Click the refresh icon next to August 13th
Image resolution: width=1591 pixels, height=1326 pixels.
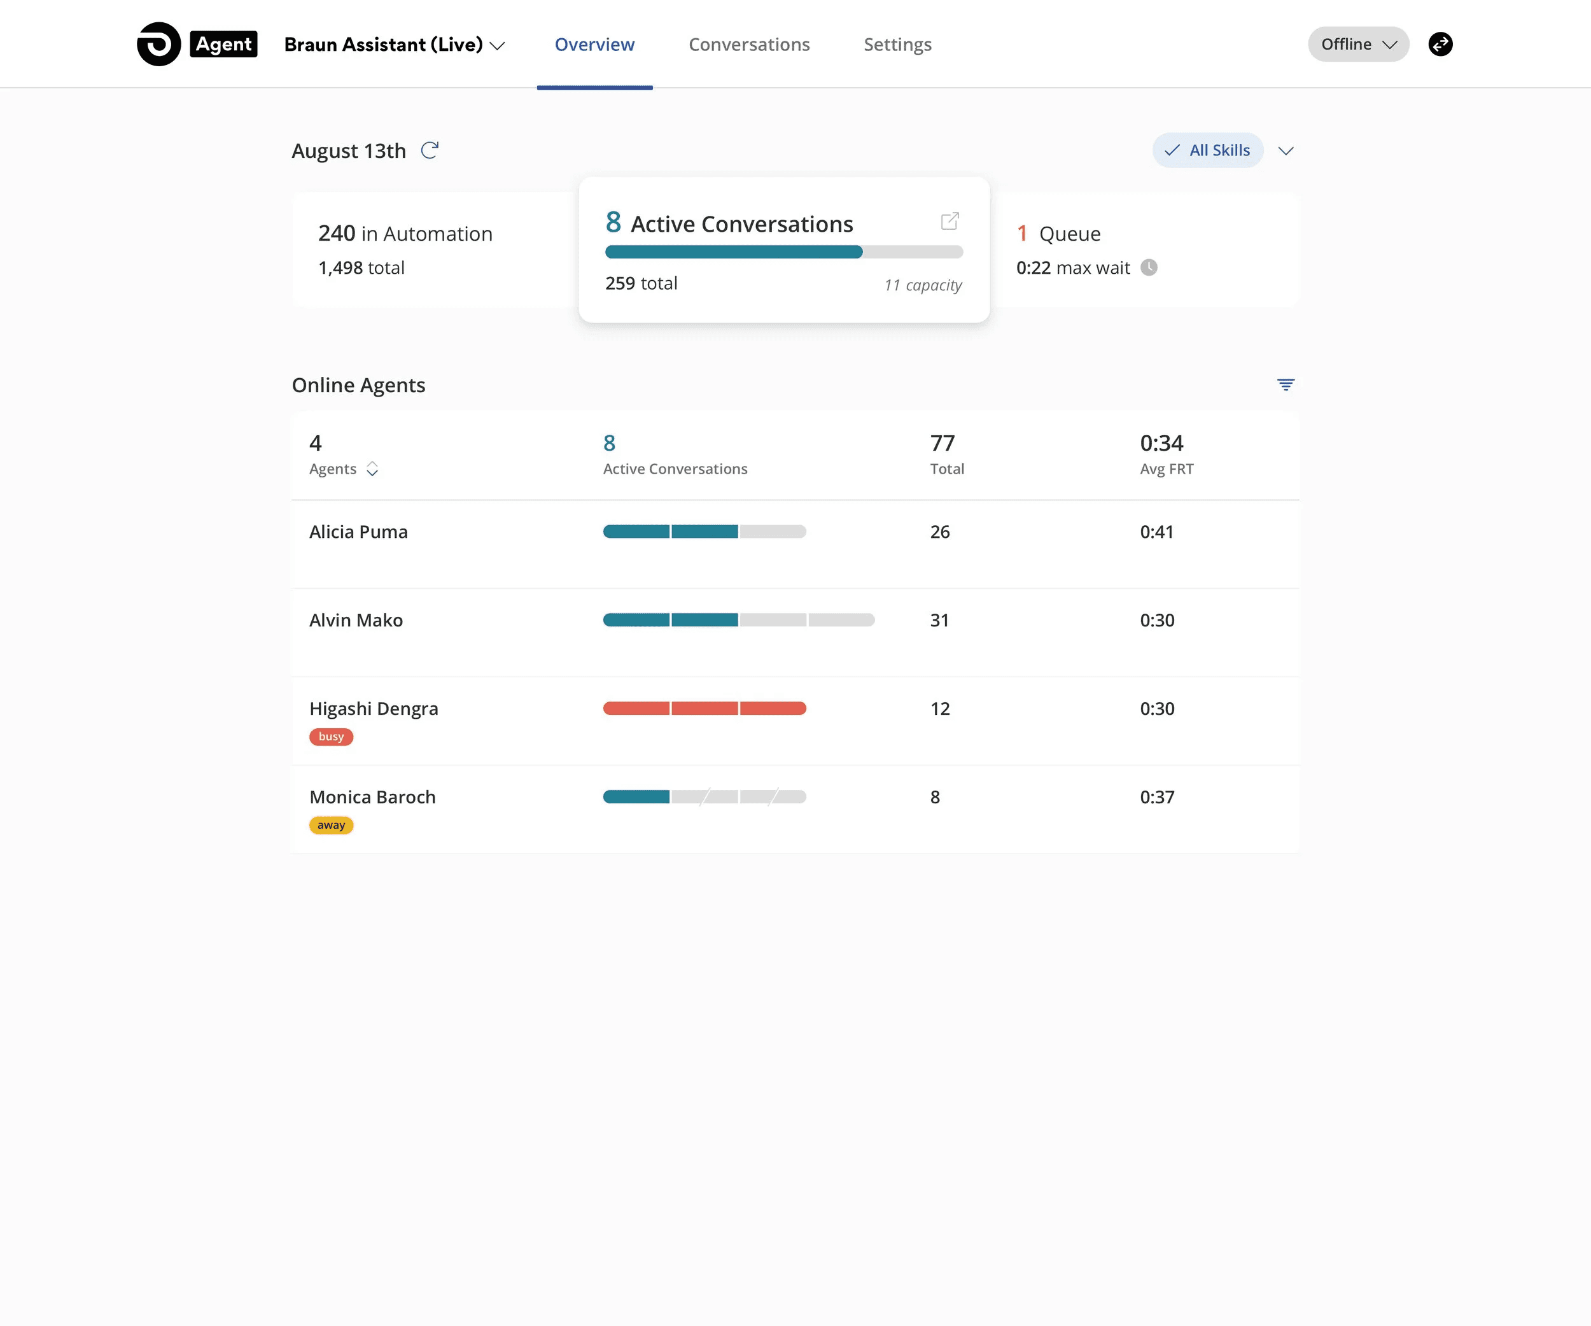pos(430,150)
